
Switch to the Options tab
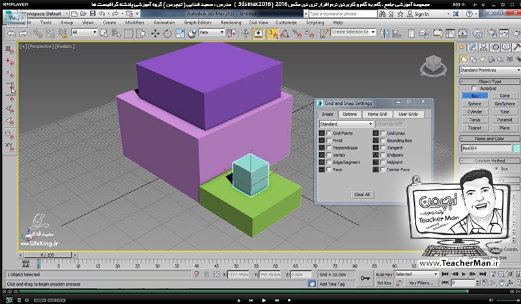pyautogui.click(x=350, y=114)
